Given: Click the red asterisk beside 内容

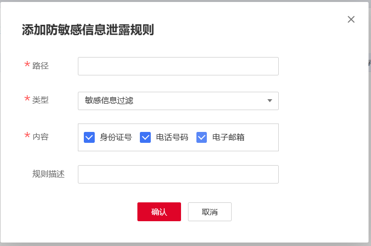Looking at the screenshot, I should coord(27,136).
